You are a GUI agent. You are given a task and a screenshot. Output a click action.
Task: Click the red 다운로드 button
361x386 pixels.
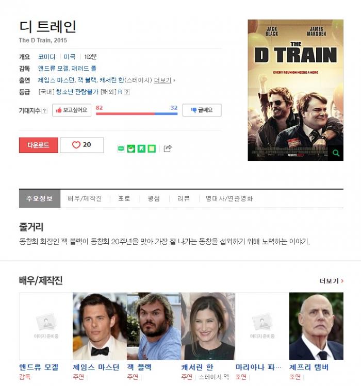coord(39,145)
